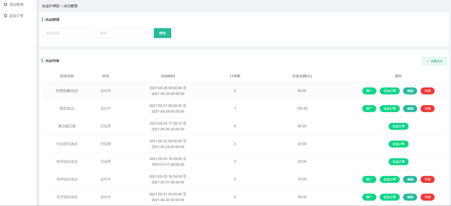Open 活动管理 in the left sidebar
The width and height of the screenshot is (451, 206).
coord(16,5)
